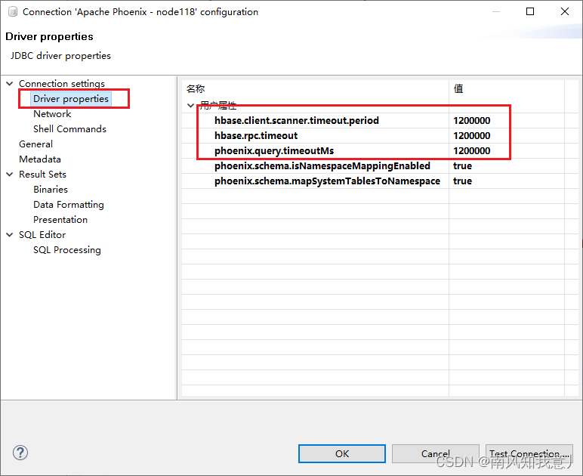This screenshot has height=476, width=583.
Task: Open the help question mark icon
Action: (x=20, y=453)
